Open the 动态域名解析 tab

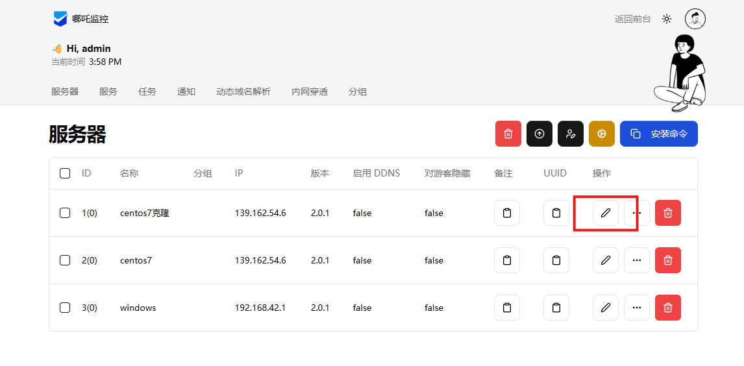tap(243, 91)
